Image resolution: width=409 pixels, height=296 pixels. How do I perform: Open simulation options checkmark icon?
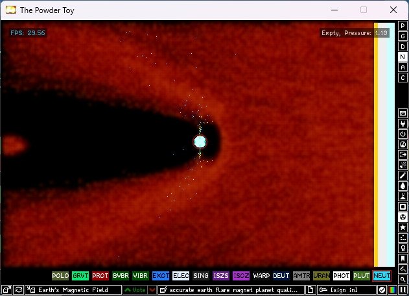[x=382, y=290]
